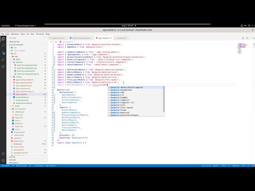Click the notifications bell in status bar
Screen dimensions: 255x191
[252, 166]
